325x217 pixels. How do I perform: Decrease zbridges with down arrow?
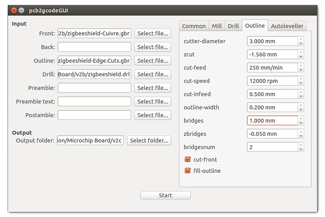point(301,136)
